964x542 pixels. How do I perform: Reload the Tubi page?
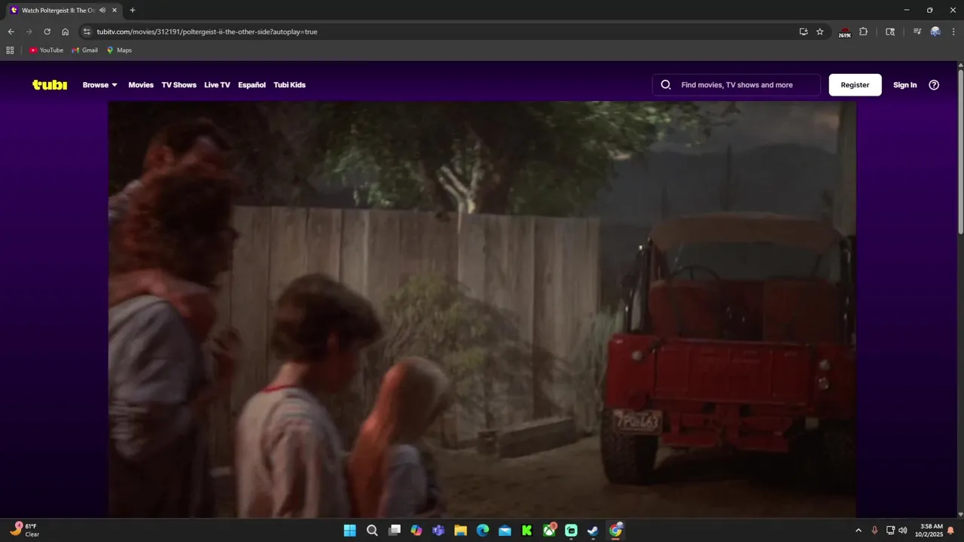tap(47, 32)
